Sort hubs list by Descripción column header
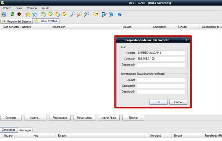The image size is (222, 141). (85, 27)
